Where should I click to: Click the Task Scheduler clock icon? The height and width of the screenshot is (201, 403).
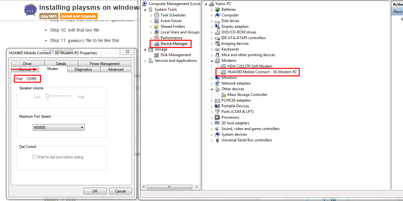pos(157,15)
